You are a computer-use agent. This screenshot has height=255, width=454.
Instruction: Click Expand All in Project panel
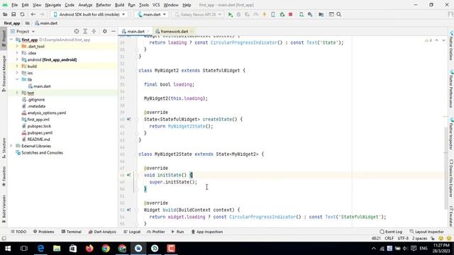85,31
